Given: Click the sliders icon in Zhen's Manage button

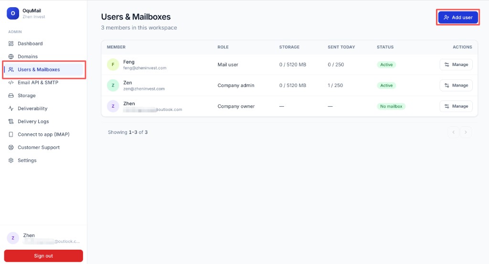Looking at the screenshot, I should 447,106.
